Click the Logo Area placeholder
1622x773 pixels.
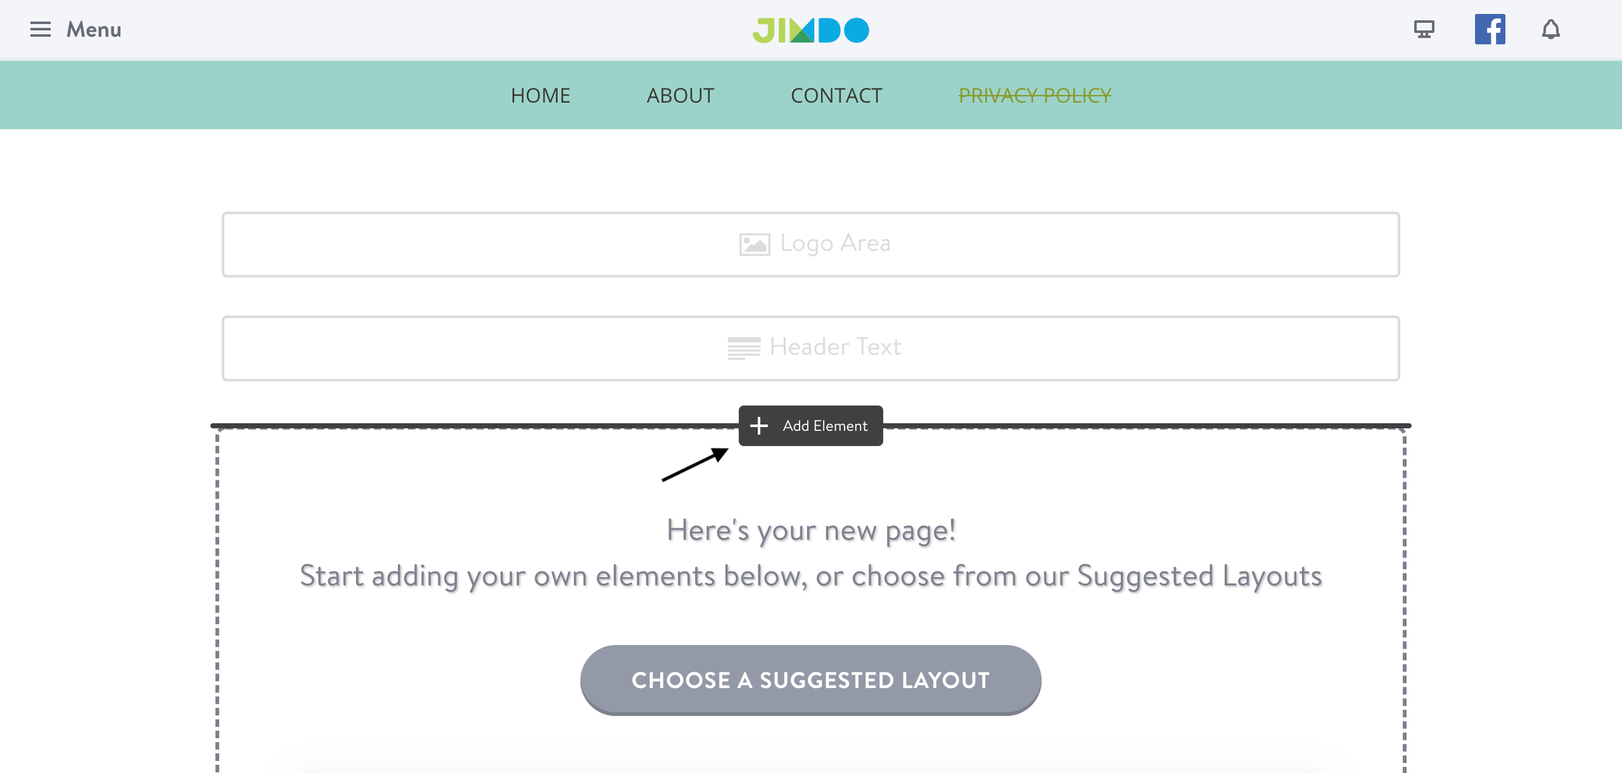[x=811, y=244]
